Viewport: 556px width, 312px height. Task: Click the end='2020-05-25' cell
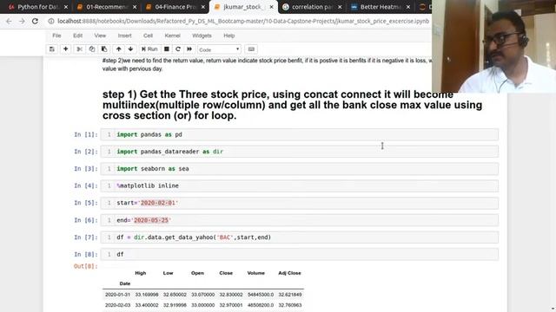299,220
